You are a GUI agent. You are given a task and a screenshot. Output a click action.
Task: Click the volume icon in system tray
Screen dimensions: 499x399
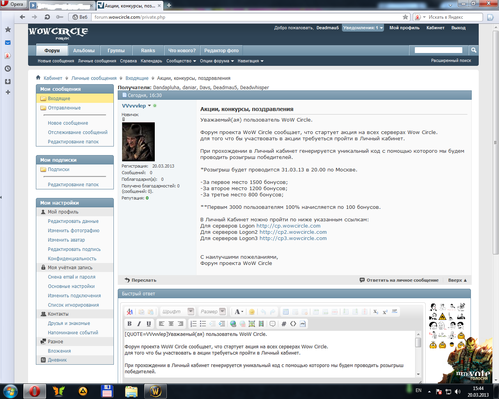[x=457, y=392]
